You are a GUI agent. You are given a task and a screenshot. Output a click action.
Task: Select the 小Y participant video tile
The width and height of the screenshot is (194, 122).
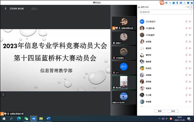pos(124,68)
